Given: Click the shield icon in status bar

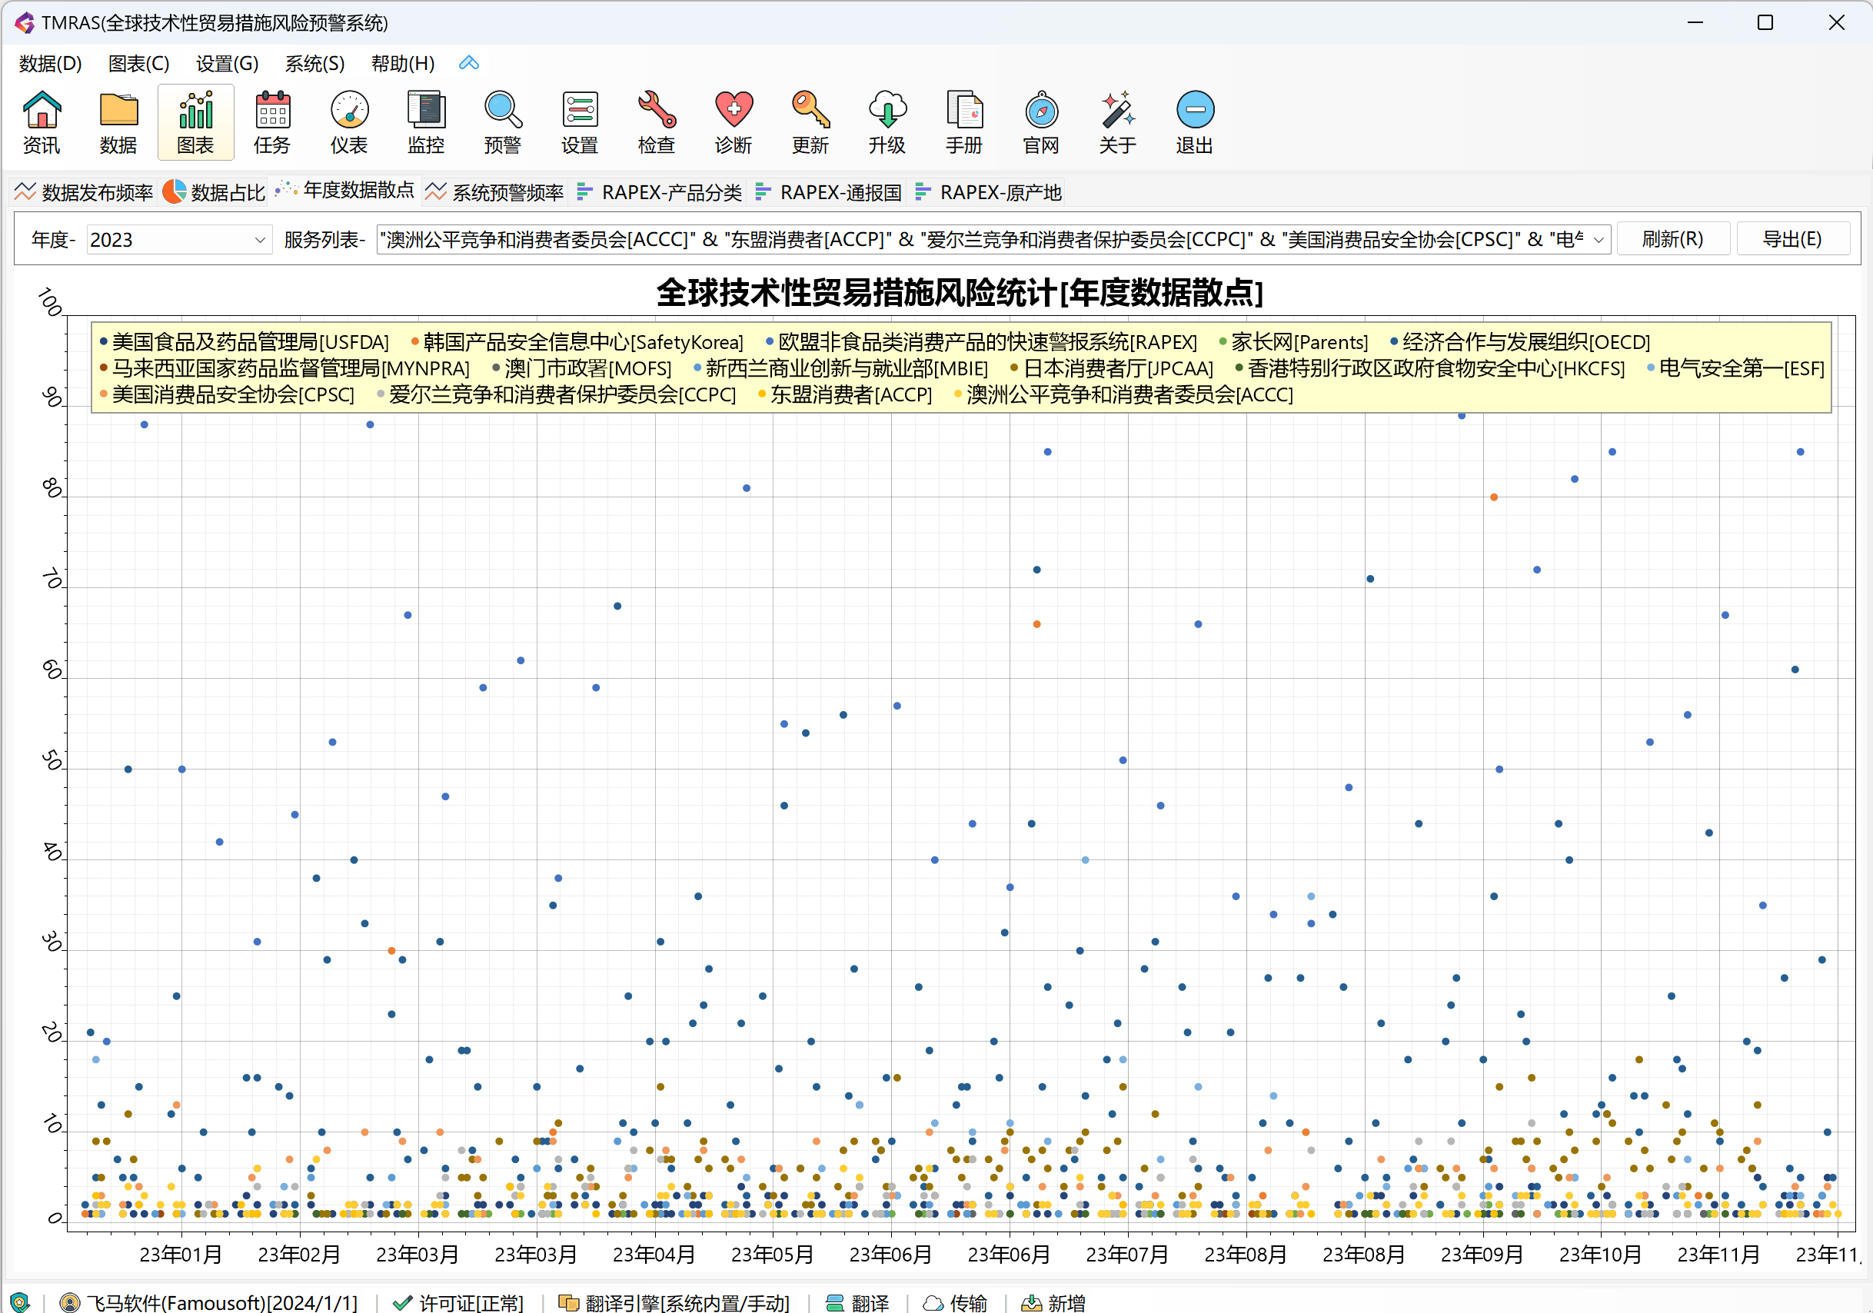Looking at the screenshot, I should (19, 1302).
